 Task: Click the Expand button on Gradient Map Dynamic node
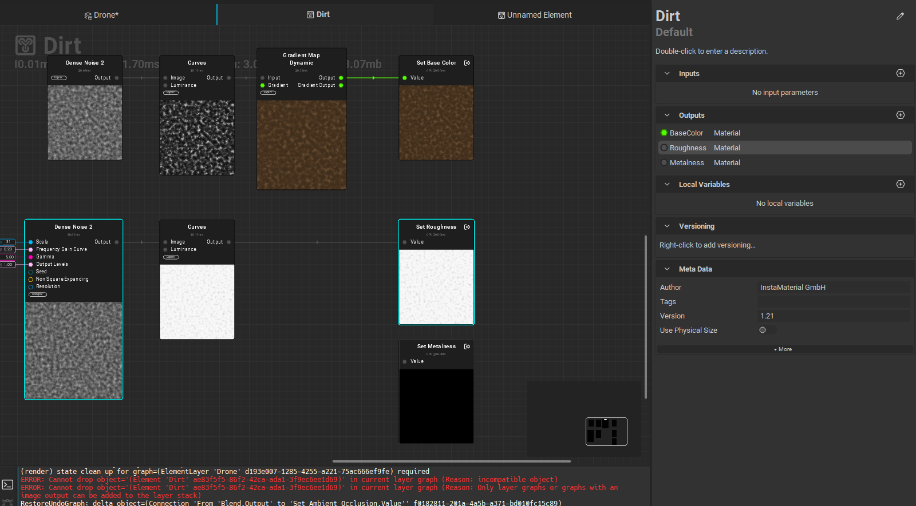click(x=268, y=93)
